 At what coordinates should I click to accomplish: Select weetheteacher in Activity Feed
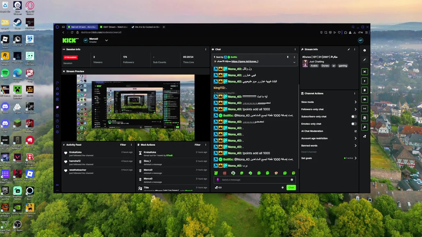(x=77, y=170)
